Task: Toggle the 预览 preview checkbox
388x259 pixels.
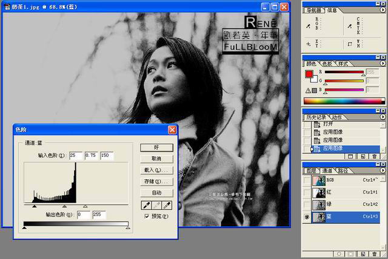Action: click(147, 216)
